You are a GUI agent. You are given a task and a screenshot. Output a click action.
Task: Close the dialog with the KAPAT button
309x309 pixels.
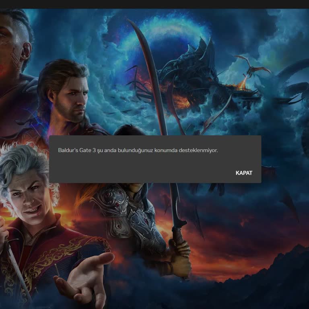[x=244, y=173]
